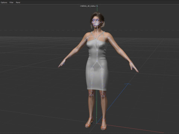Open the Panel menu in the viewport
Image resolution: width=179 pixels, height=134 pixels.
tap(18, 2)
